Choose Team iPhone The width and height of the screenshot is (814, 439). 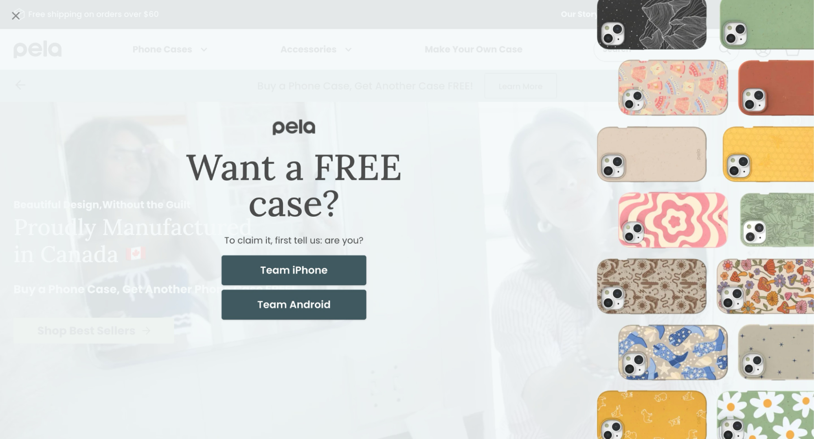click(x=294, y=270)
